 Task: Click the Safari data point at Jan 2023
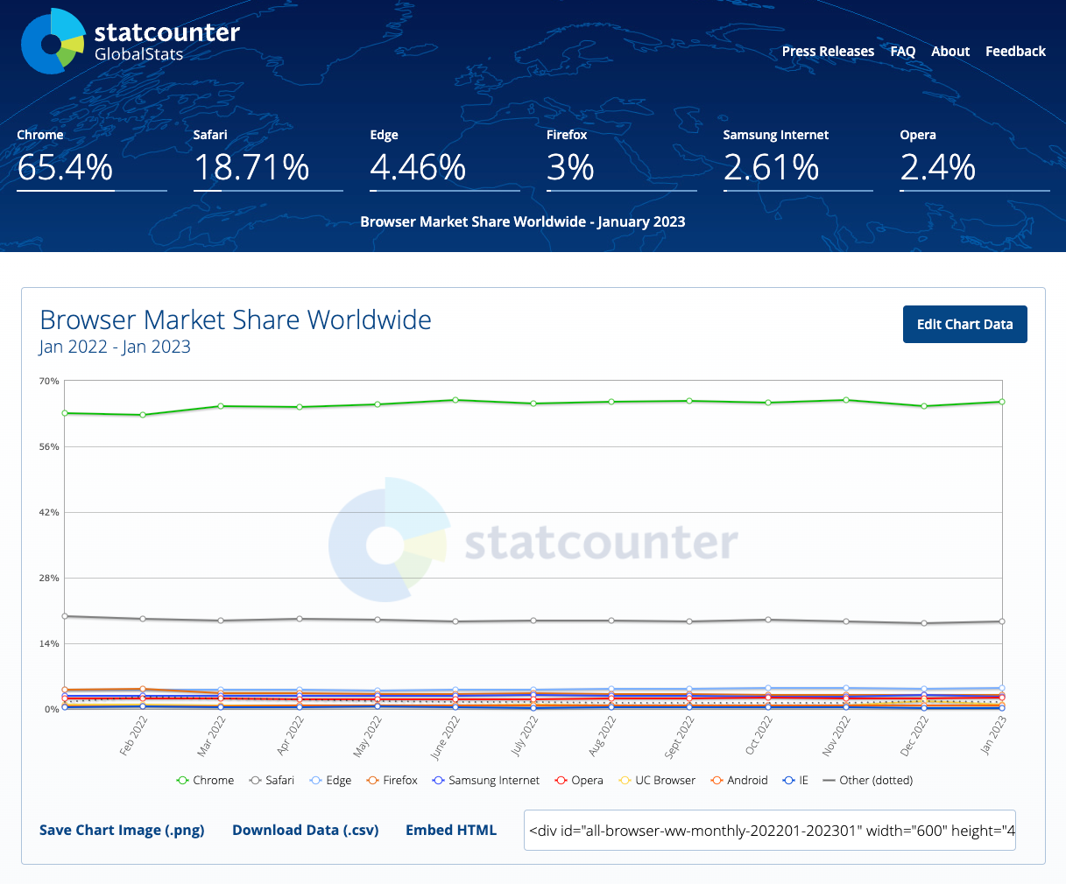coord(1002,621)
